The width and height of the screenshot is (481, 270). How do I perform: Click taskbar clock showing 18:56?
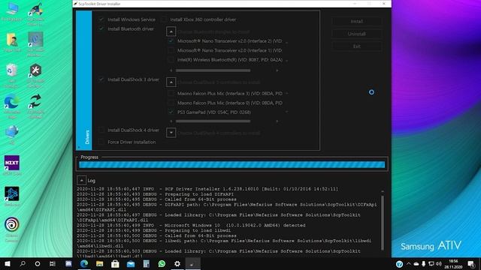click(x=453, y=264)
